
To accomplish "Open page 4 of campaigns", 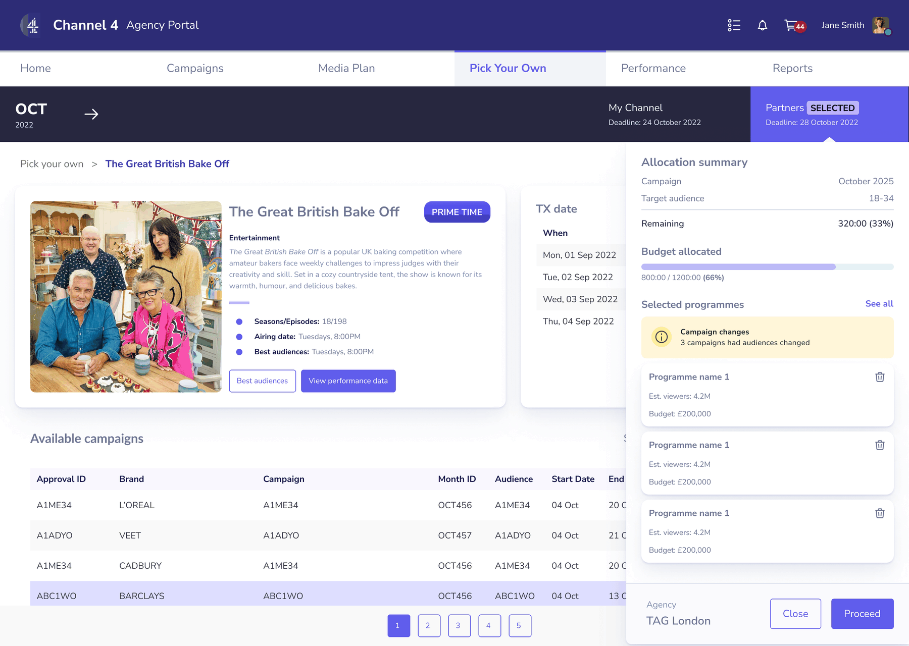I will tap(490, 626).
